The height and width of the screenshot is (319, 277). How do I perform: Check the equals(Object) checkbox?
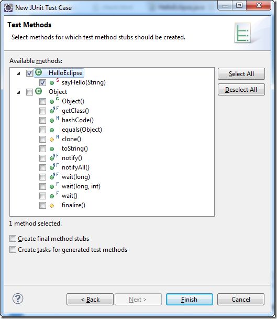pyautogui.click(x=42, y=130)
